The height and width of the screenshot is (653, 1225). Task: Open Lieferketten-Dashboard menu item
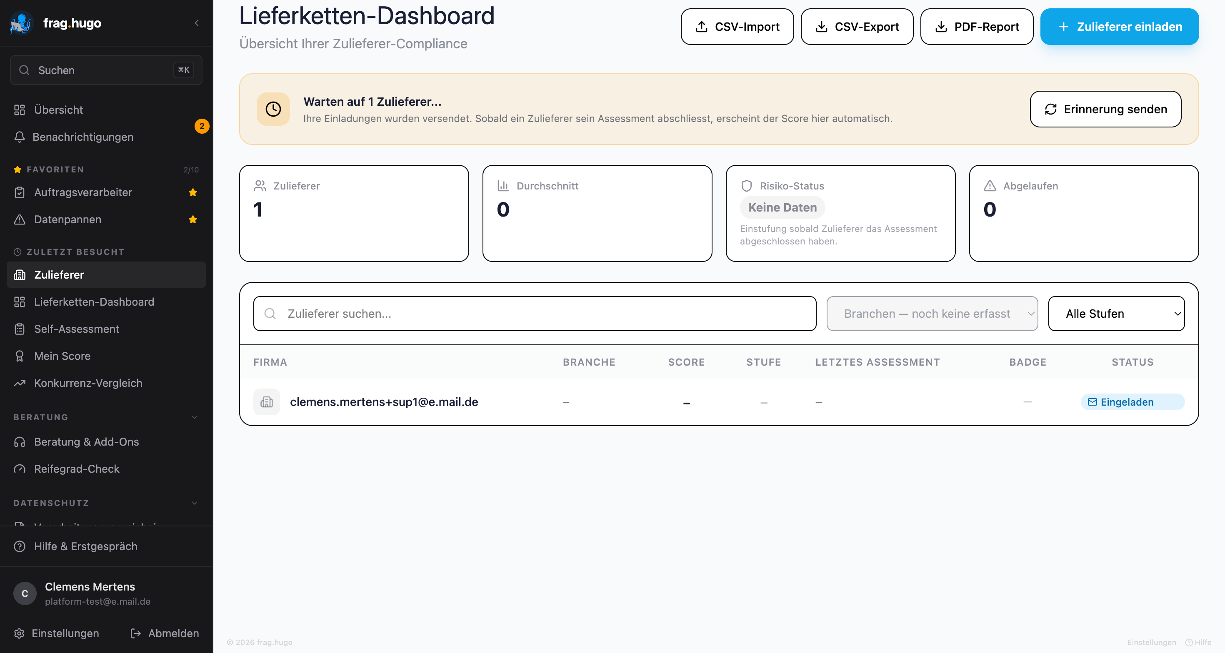106,302
